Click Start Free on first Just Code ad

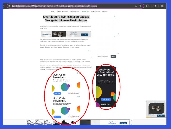pos(57,93)
